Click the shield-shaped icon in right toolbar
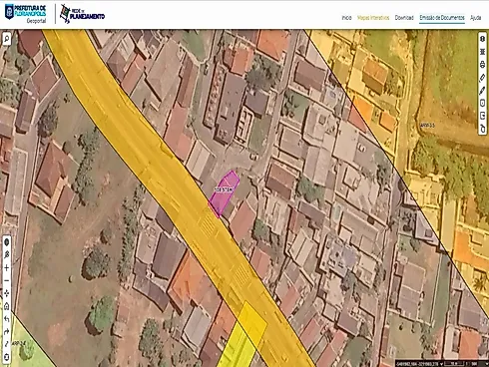The width and height of the screenshot is (489, 367). pyautogui.click(x=482, y=103)
